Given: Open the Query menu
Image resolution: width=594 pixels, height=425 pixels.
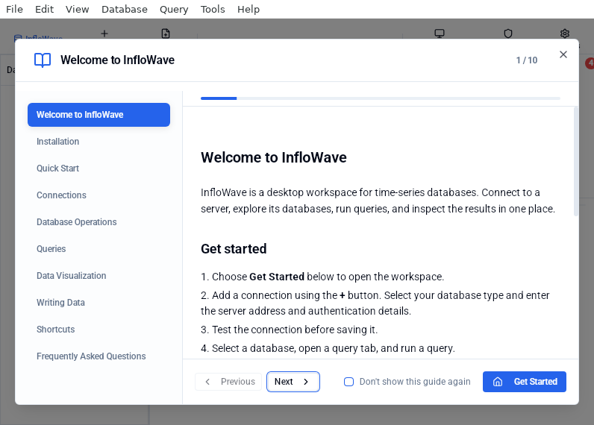Looking at the screenshot, I should point(174,9).
